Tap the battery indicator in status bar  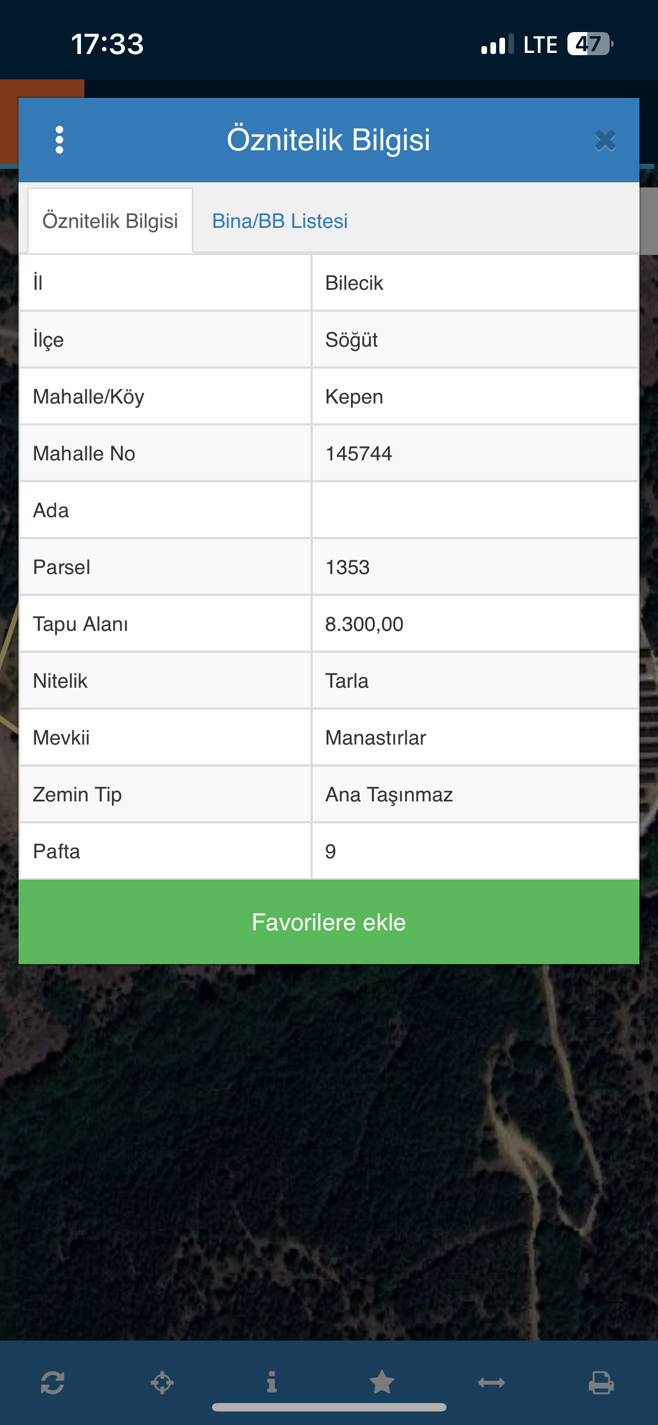point(589,44)
